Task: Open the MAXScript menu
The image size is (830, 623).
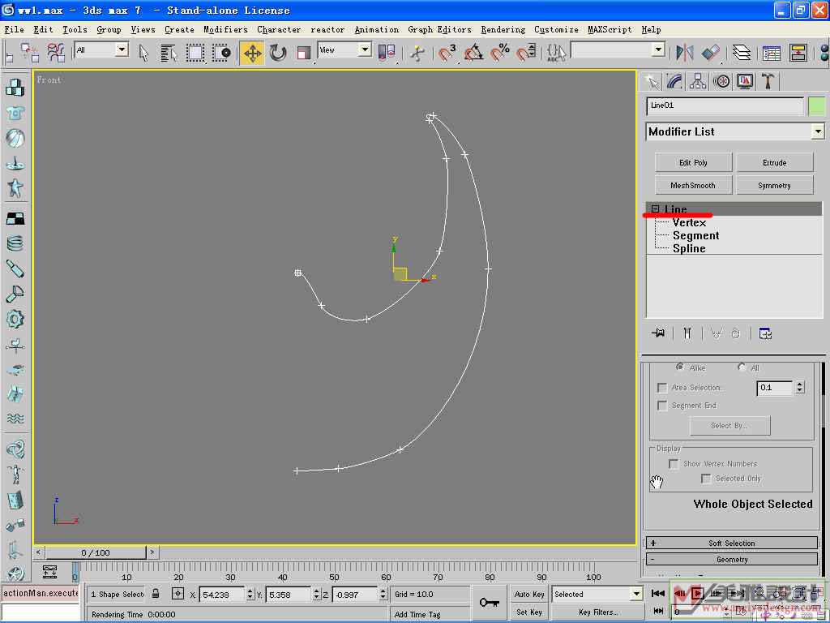Action: 610,30
